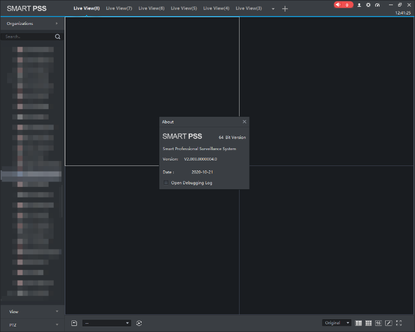Toggle full screen mode icon
This screenshot has width=415, height=332.
(x=399, y=323)
